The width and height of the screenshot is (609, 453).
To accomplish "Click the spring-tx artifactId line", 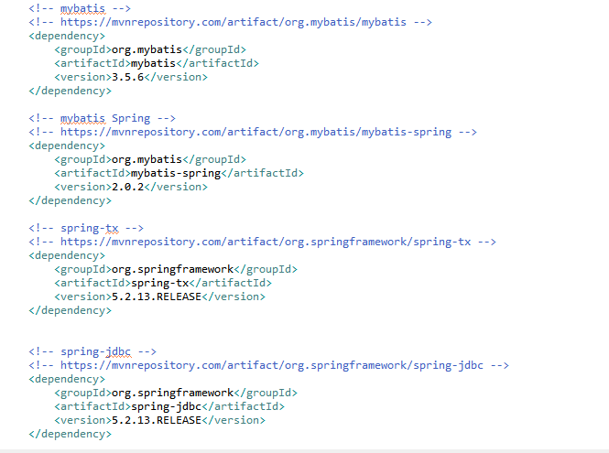I will (163, 283).
